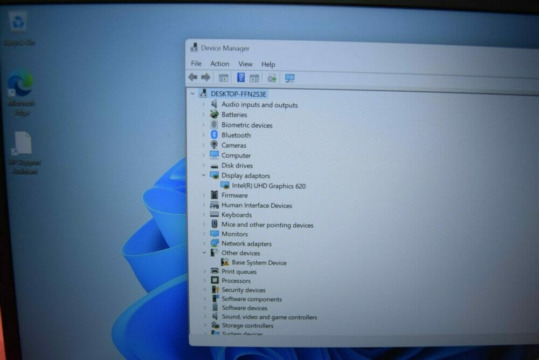Collapse the Other devices chevron
The image size is (539, 360).
coord(204,252)
